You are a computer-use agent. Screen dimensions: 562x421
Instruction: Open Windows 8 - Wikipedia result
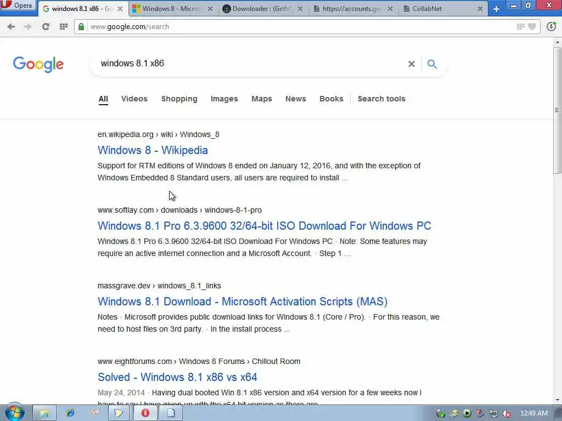(153, 150)
